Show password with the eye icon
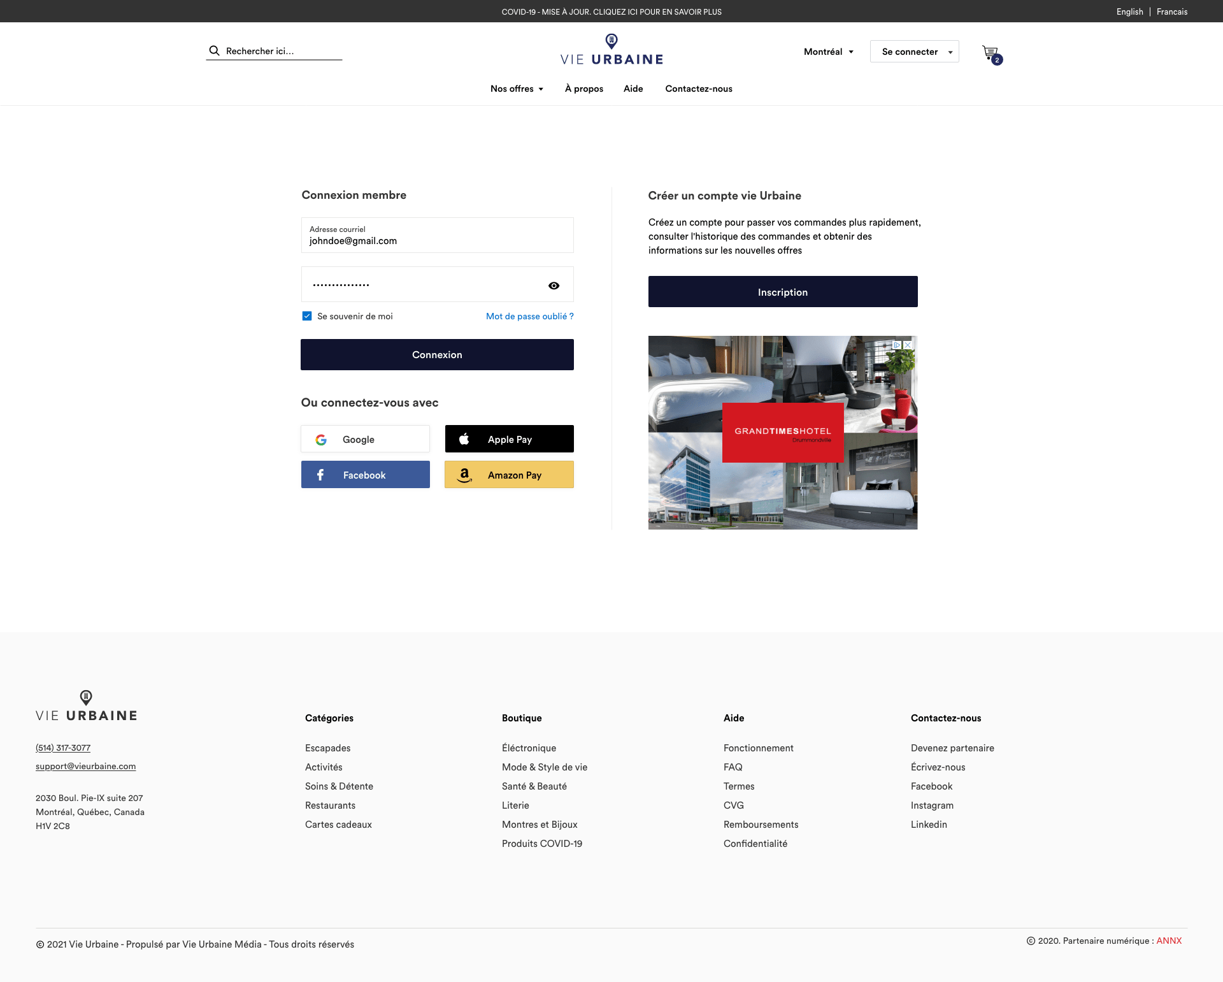Image resolution: width=1223 pixels, height=982 pixels. pos(554,285)
